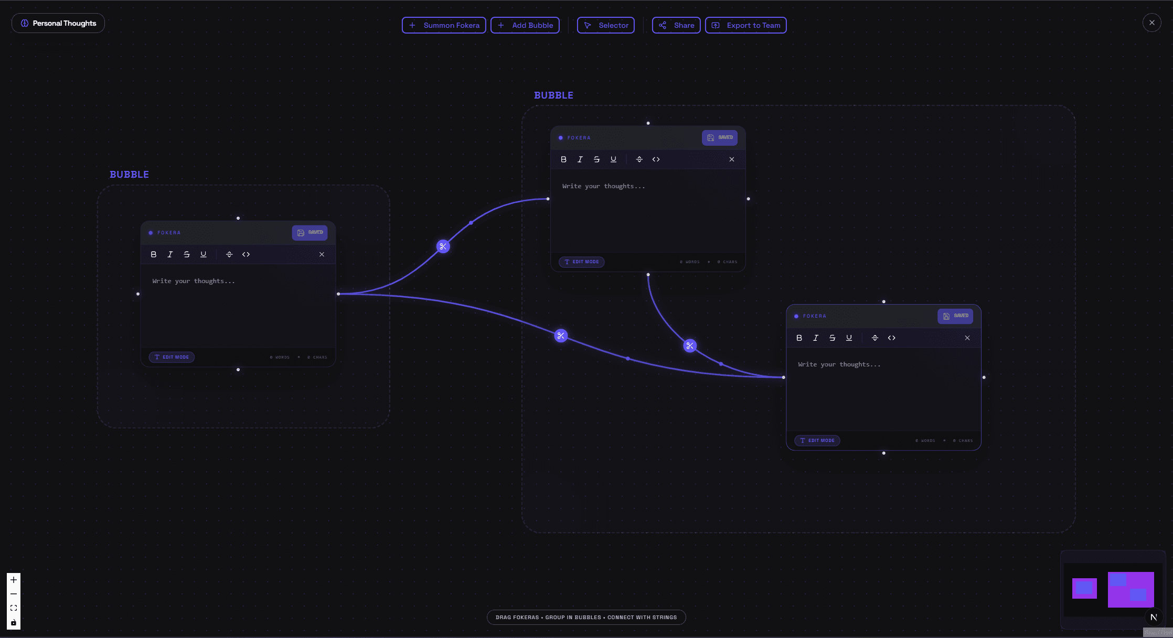Click the text area of the top Fokera

648,211
